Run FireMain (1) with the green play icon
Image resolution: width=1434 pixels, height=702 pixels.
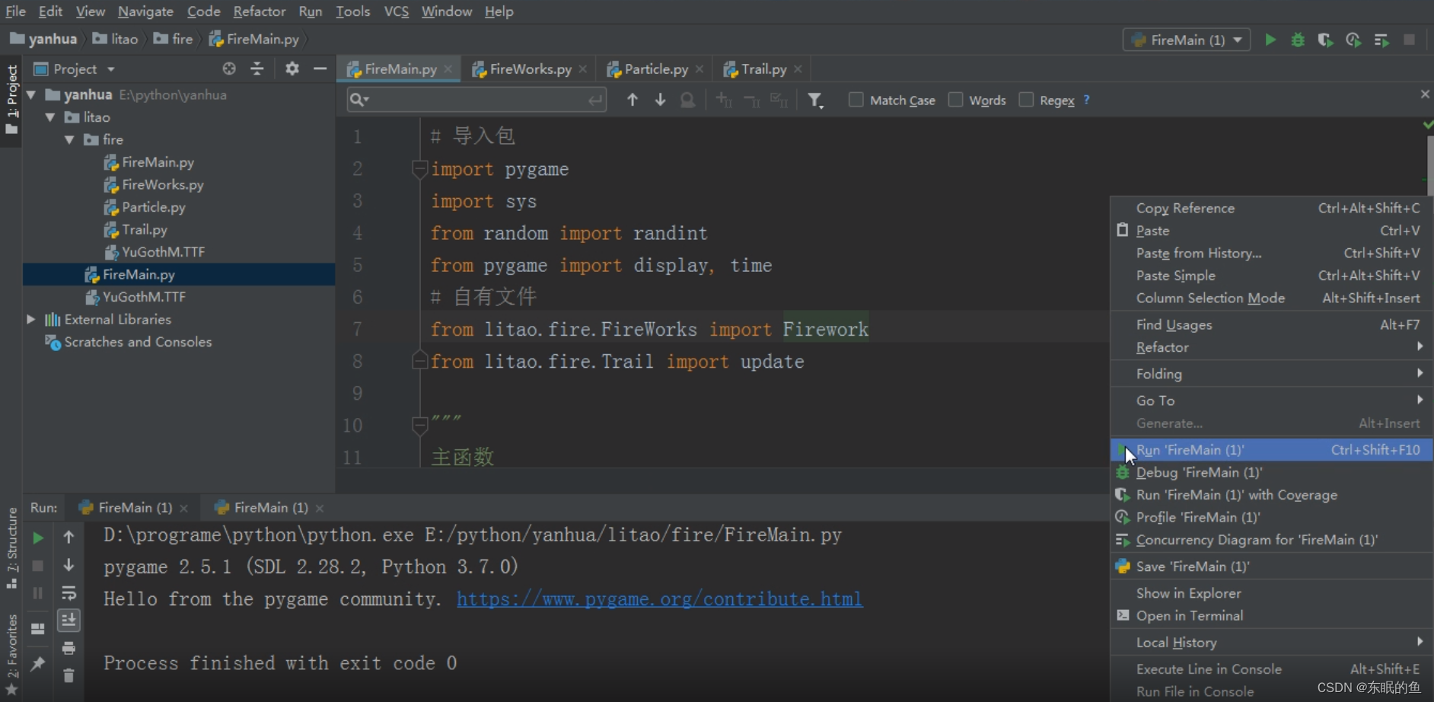click(1270, 40)
